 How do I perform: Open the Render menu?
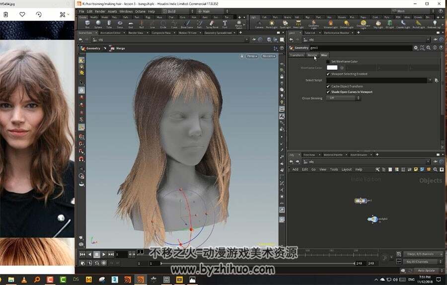(100, 11)
